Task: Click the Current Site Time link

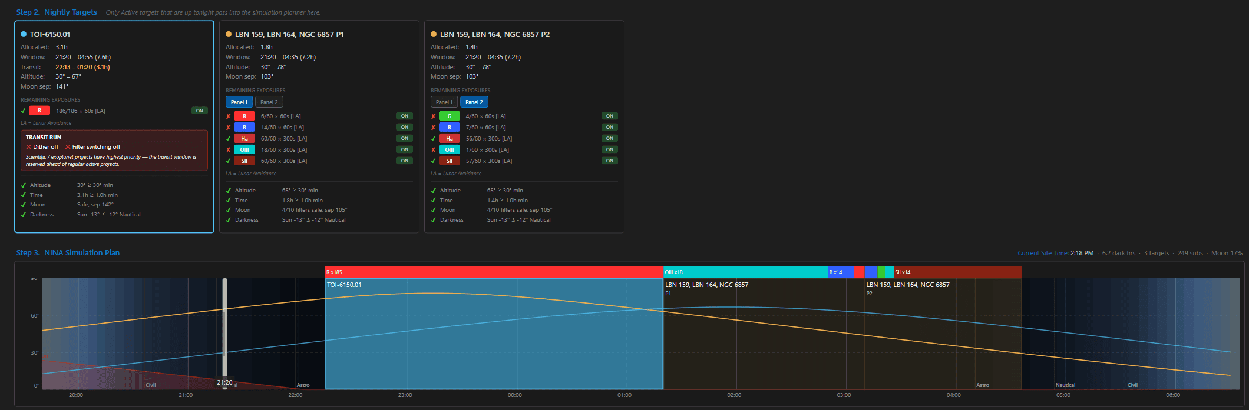Action: point(1043,253)
